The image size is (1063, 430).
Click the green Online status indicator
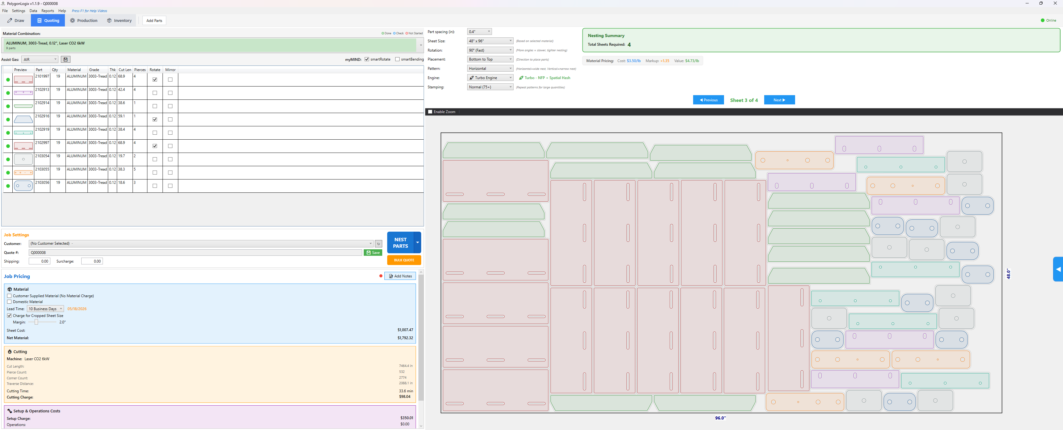(1042, 20)
